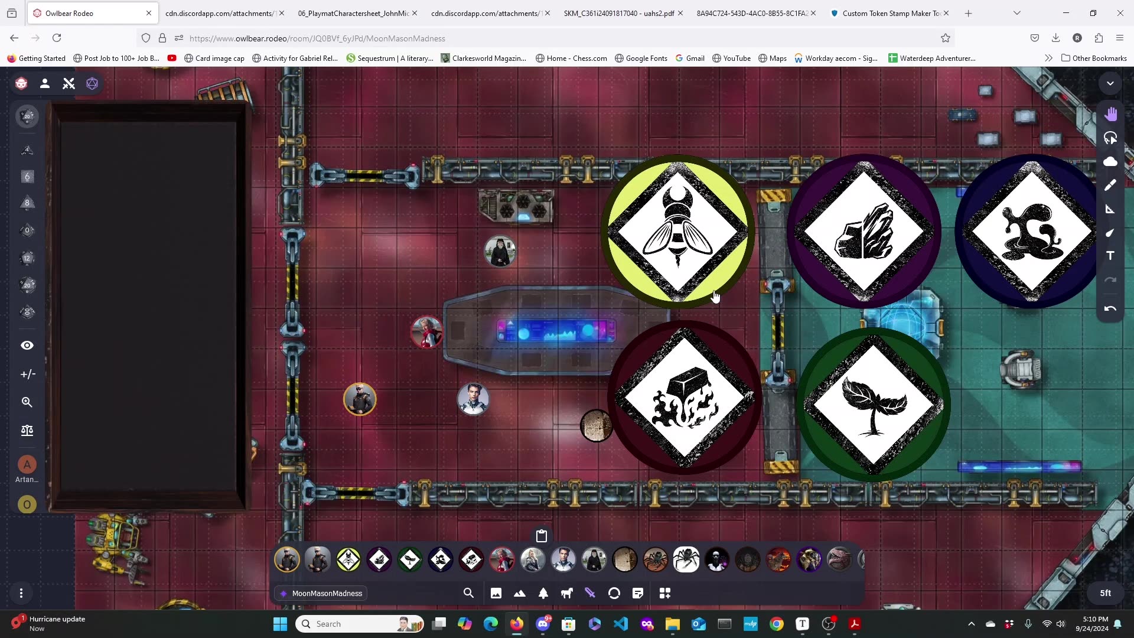1134x638 pixels.
Task: Open the Getting Started bookmark
Action: point(35,58)
